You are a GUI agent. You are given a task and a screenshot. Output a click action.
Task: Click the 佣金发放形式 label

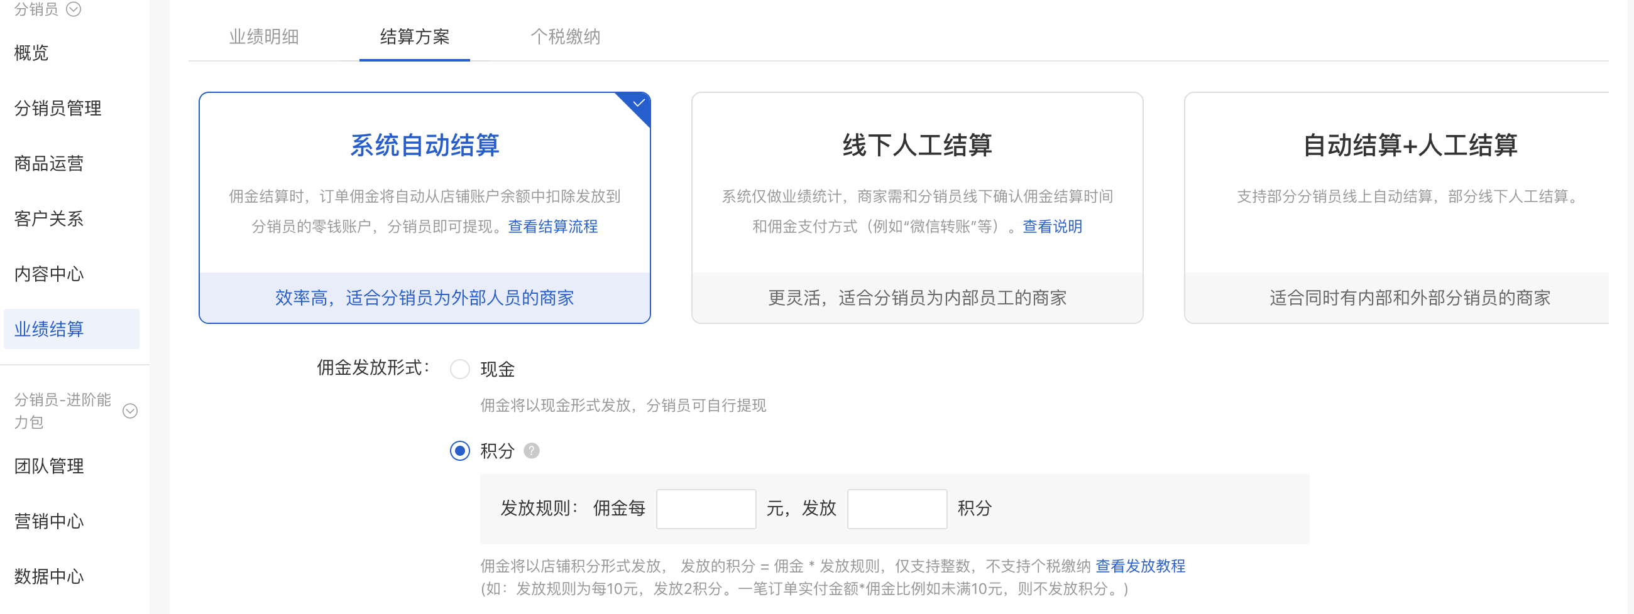pos(373,367)
